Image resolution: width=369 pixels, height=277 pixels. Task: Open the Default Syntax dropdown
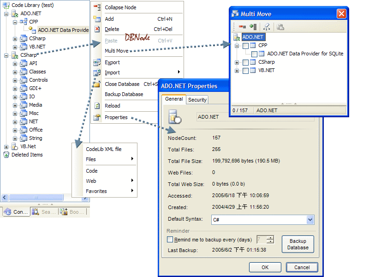(x=310, y=220)
